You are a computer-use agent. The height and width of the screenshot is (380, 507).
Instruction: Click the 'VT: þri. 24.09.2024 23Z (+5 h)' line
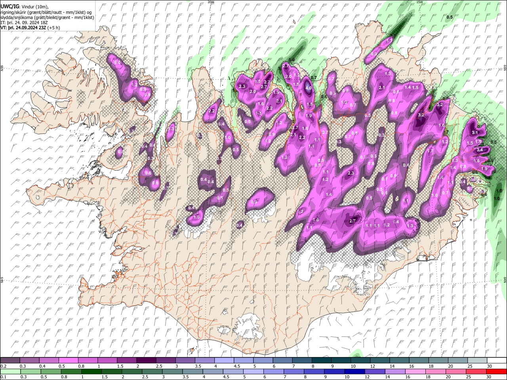(x=30, y=28)
